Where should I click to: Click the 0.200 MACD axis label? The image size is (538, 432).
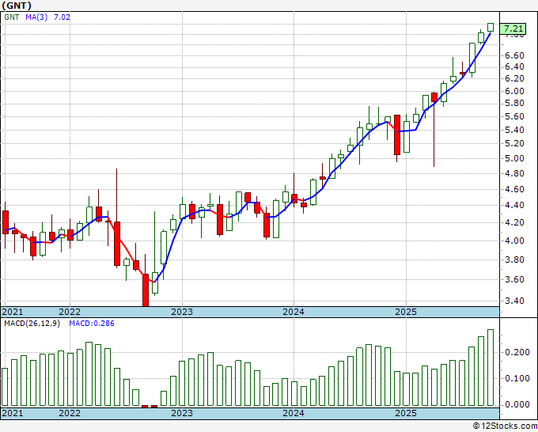[x=517, y=352]
